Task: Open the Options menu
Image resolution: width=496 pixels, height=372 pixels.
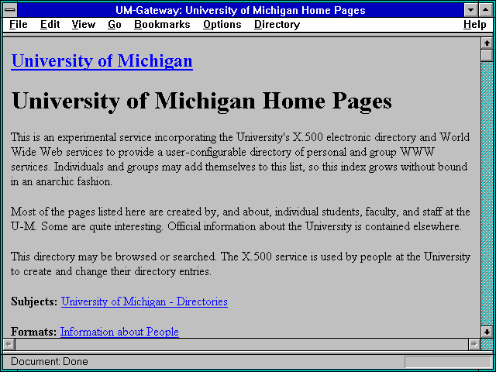Action: click(x=222, y=25)
